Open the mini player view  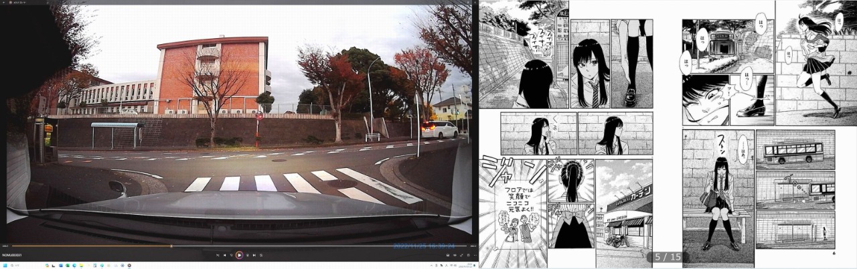(469, 255)
